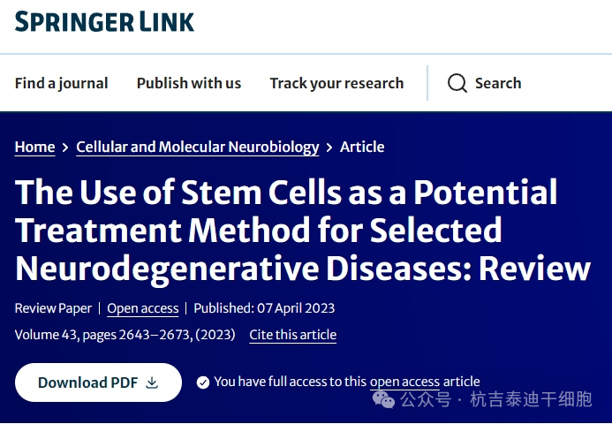The image size is (612, 424).
Task: Open Cellular and Molecular Neurobiology journal link
Action: coord(198,148)
